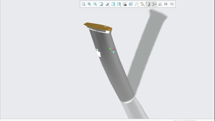Toggle the Annotation Display button
The image size is (215, 121).
coord(148,4)
